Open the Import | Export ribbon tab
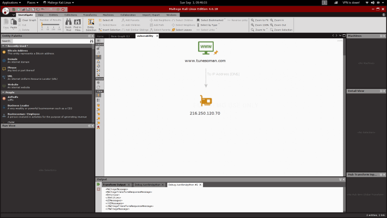387x218 pixels. click(151, 15)
